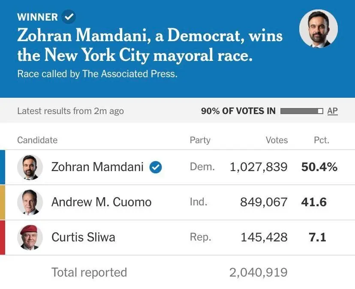Click the red Republican color bar
The height and width of the screenshot is (289, 355).
pyautogui.click(x=3, y=237)
